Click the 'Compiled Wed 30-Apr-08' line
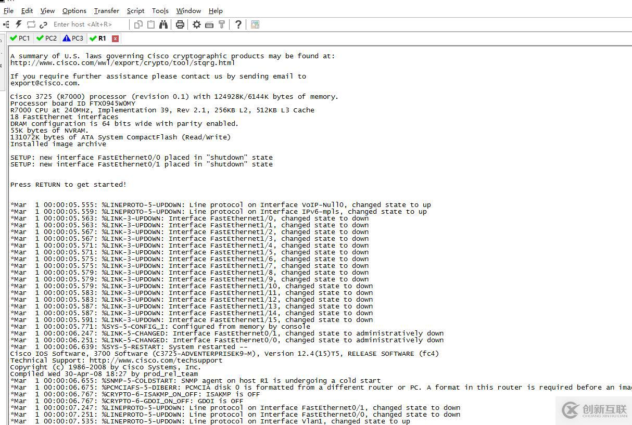 (104, 374)
